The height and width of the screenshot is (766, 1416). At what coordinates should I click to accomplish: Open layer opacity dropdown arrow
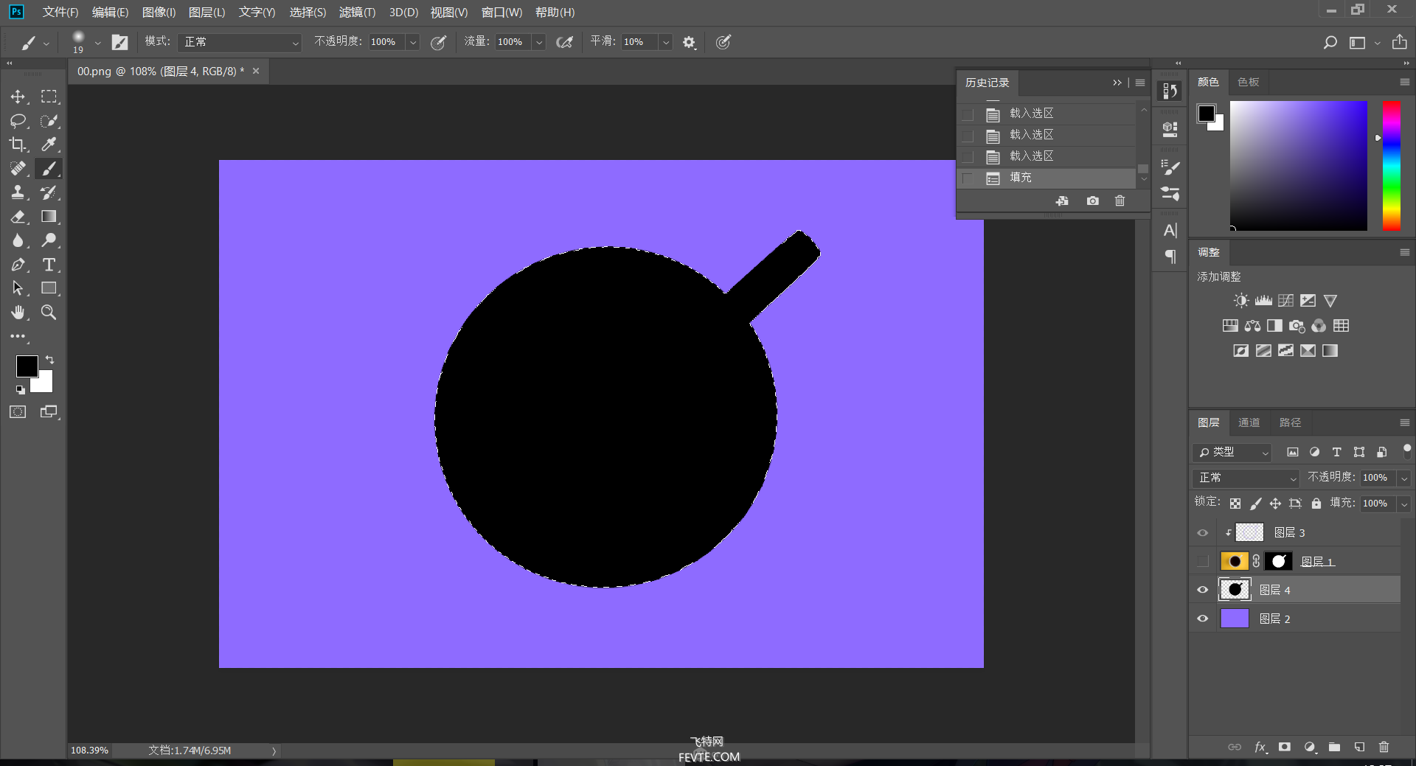point(1404,478)
